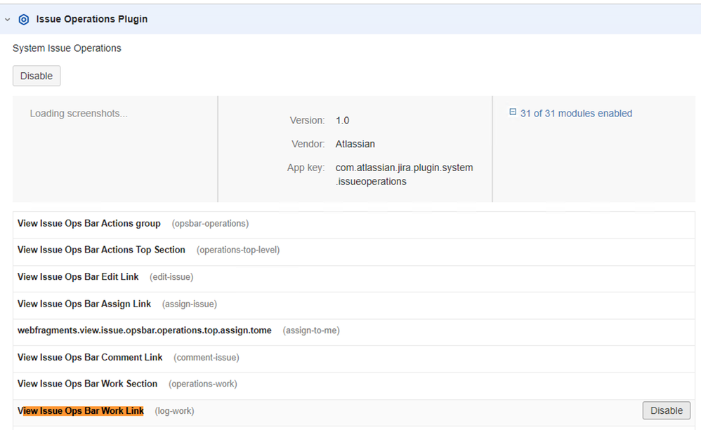Select View Issue Ops Bar Comment Link row
This screenshot has width=701, height=430.
353,359
